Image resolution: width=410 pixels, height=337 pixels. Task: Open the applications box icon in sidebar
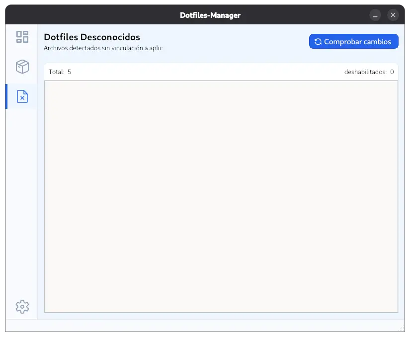(22, 67)
